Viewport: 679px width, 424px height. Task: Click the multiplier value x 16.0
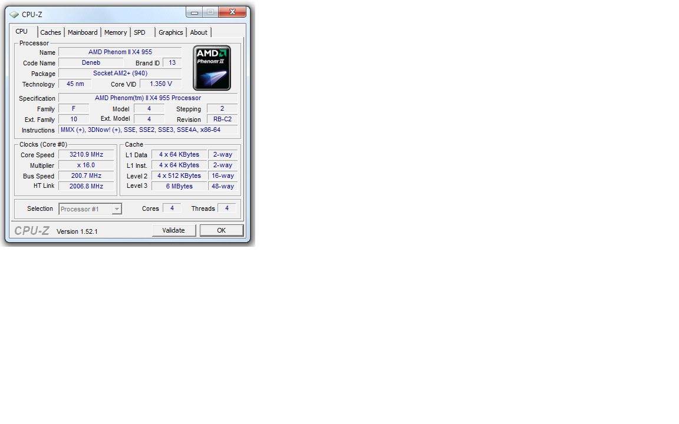click(86, 165)
